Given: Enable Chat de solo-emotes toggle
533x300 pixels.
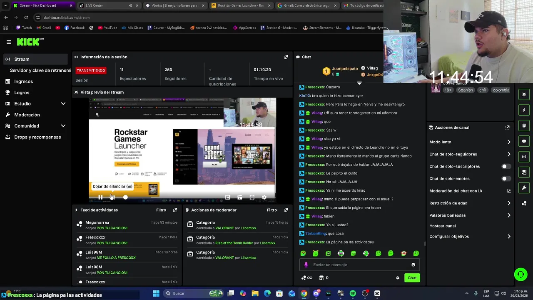Looking at the screenshot, I should click(506, 179).
